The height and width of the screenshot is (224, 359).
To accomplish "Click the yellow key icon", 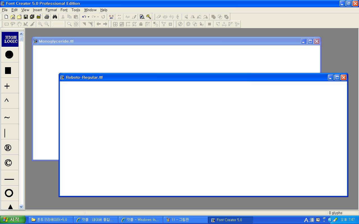I will coord(149,17).
